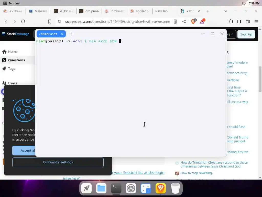Add a new terminal tab
Screen dimensions: 262x197
[71, 34]
